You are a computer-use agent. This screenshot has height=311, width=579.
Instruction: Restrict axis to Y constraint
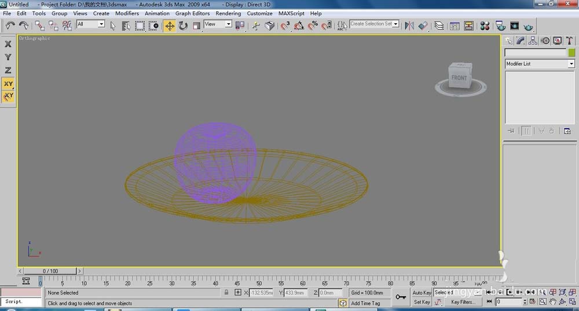(x=8, y=57)
